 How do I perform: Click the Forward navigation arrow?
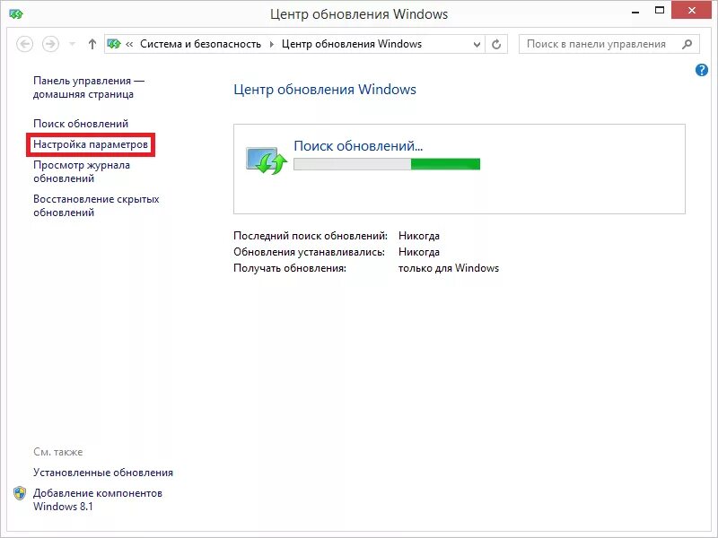tap(50, 44)
